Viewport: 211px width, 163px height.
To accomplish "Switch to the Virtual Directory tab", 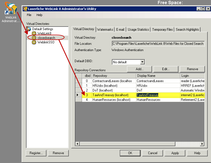I will [84, 29].
